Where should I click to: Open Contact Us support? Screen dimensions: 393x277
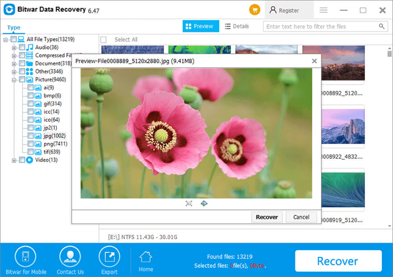70,260
